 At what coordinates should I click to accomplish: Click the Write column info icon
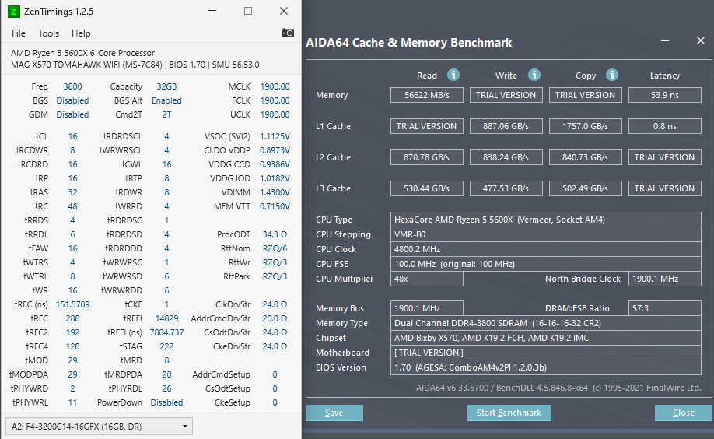click(x=534, y=75)
